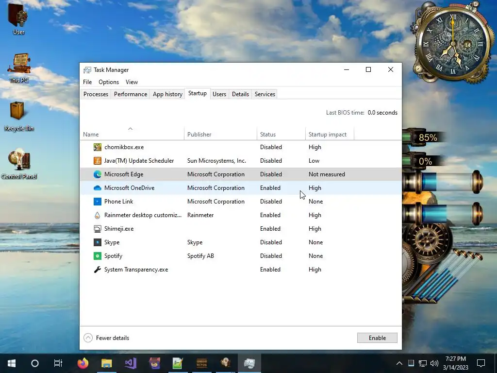497x373 pixels.
Task: Click the Skype row icon
Action: 97,242
